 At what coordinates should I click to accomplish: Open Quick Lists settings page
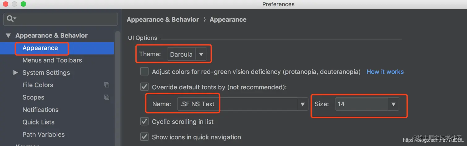[x=38, y=122]
